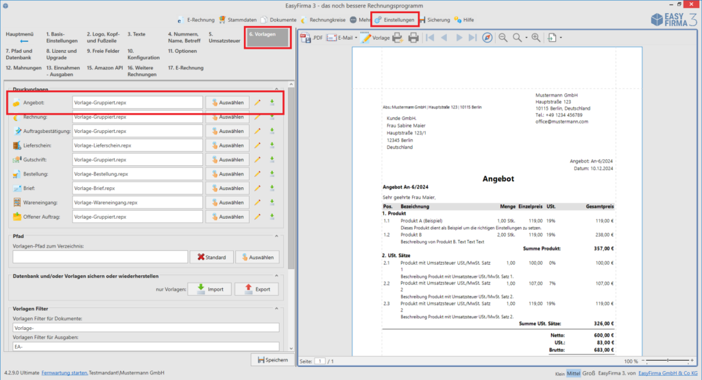Save settings with Speichern button
This screenshot has height=380, width=702.
tap(273, 360)
